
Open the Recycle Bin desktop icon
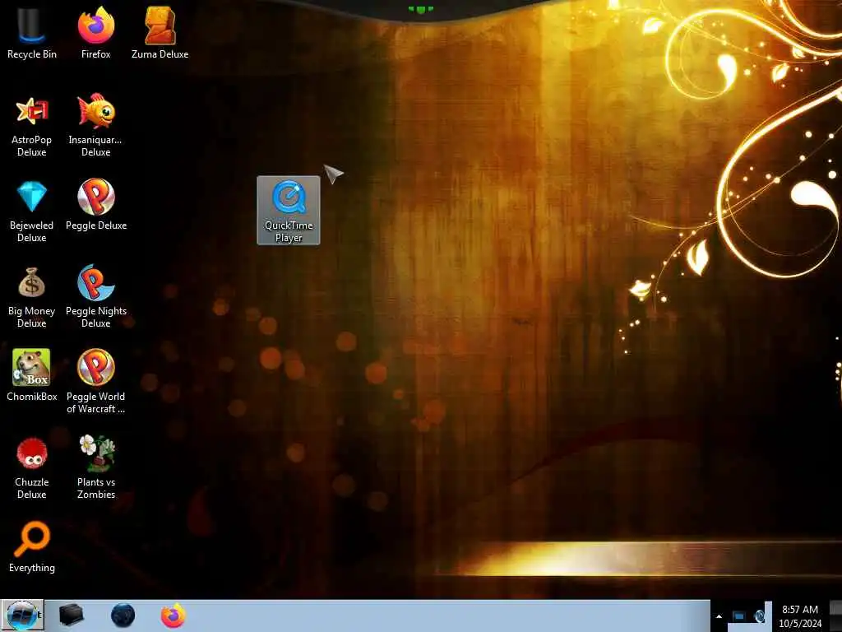(31, 32)
